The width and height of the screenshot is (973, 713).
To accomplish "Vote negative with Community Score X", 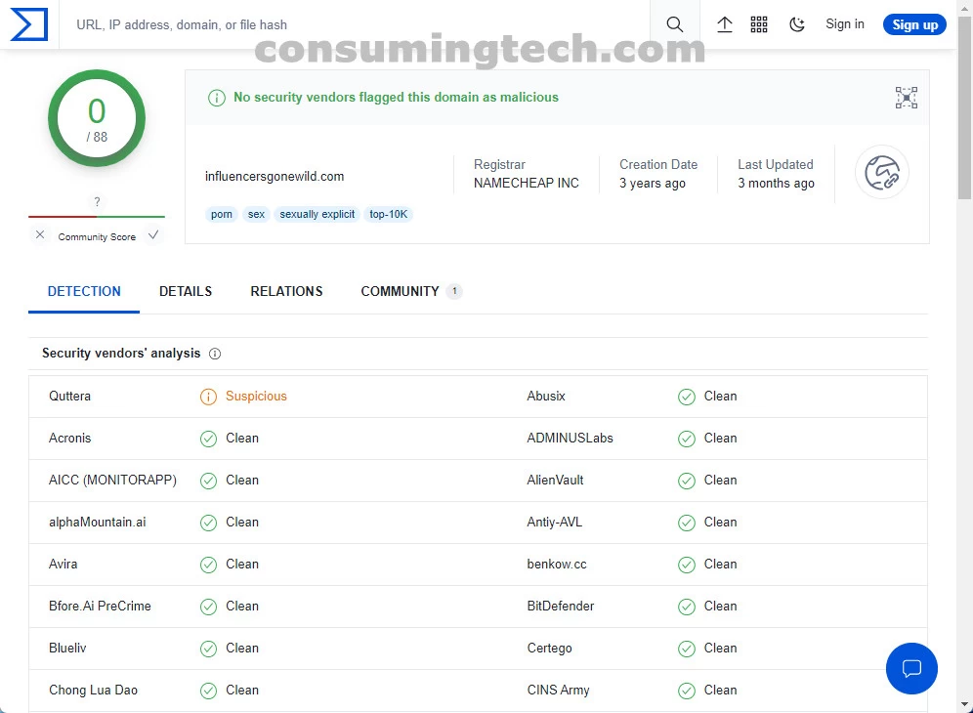I will (40, 234).
